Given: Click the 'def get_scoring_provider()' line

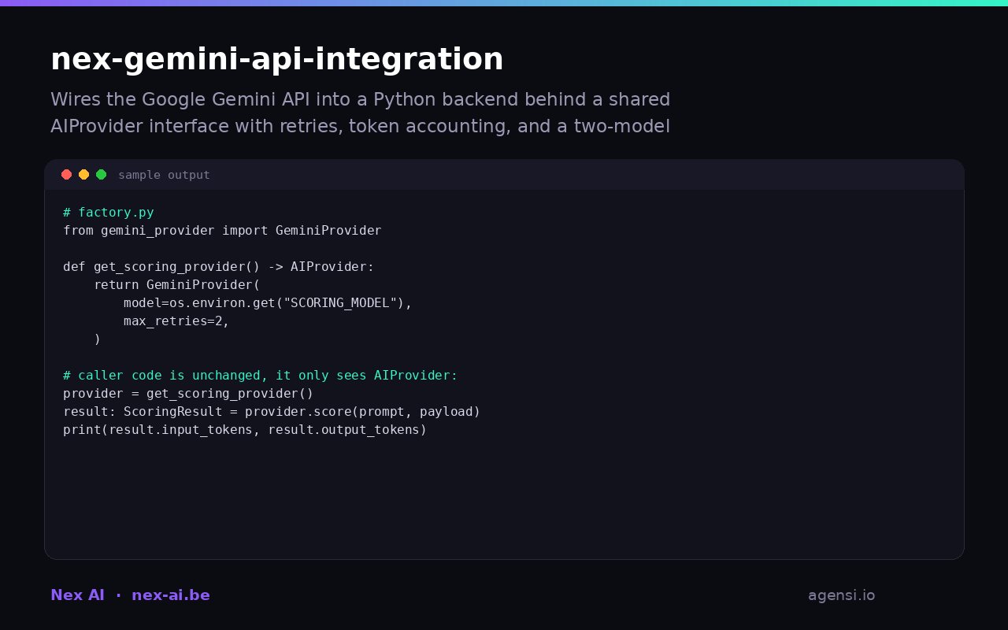Looking at the screenshot, I should pos(219,267).
